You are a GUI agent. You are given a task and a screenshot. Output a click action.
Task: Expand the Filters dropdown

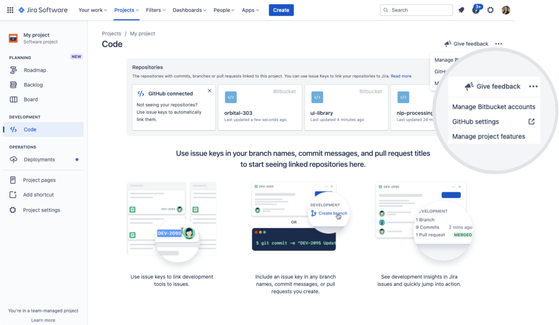point(156,10)
